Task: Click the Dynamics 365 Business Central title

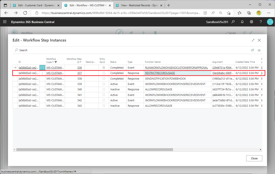Action: click(x=32, y=22)
